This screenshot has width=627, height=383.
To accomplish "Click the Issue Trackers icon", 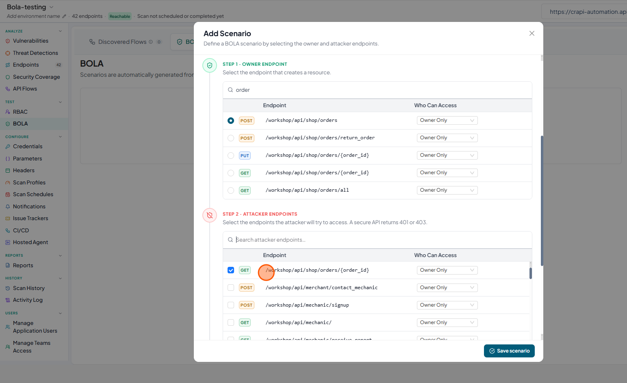I will tap(8, 219).
